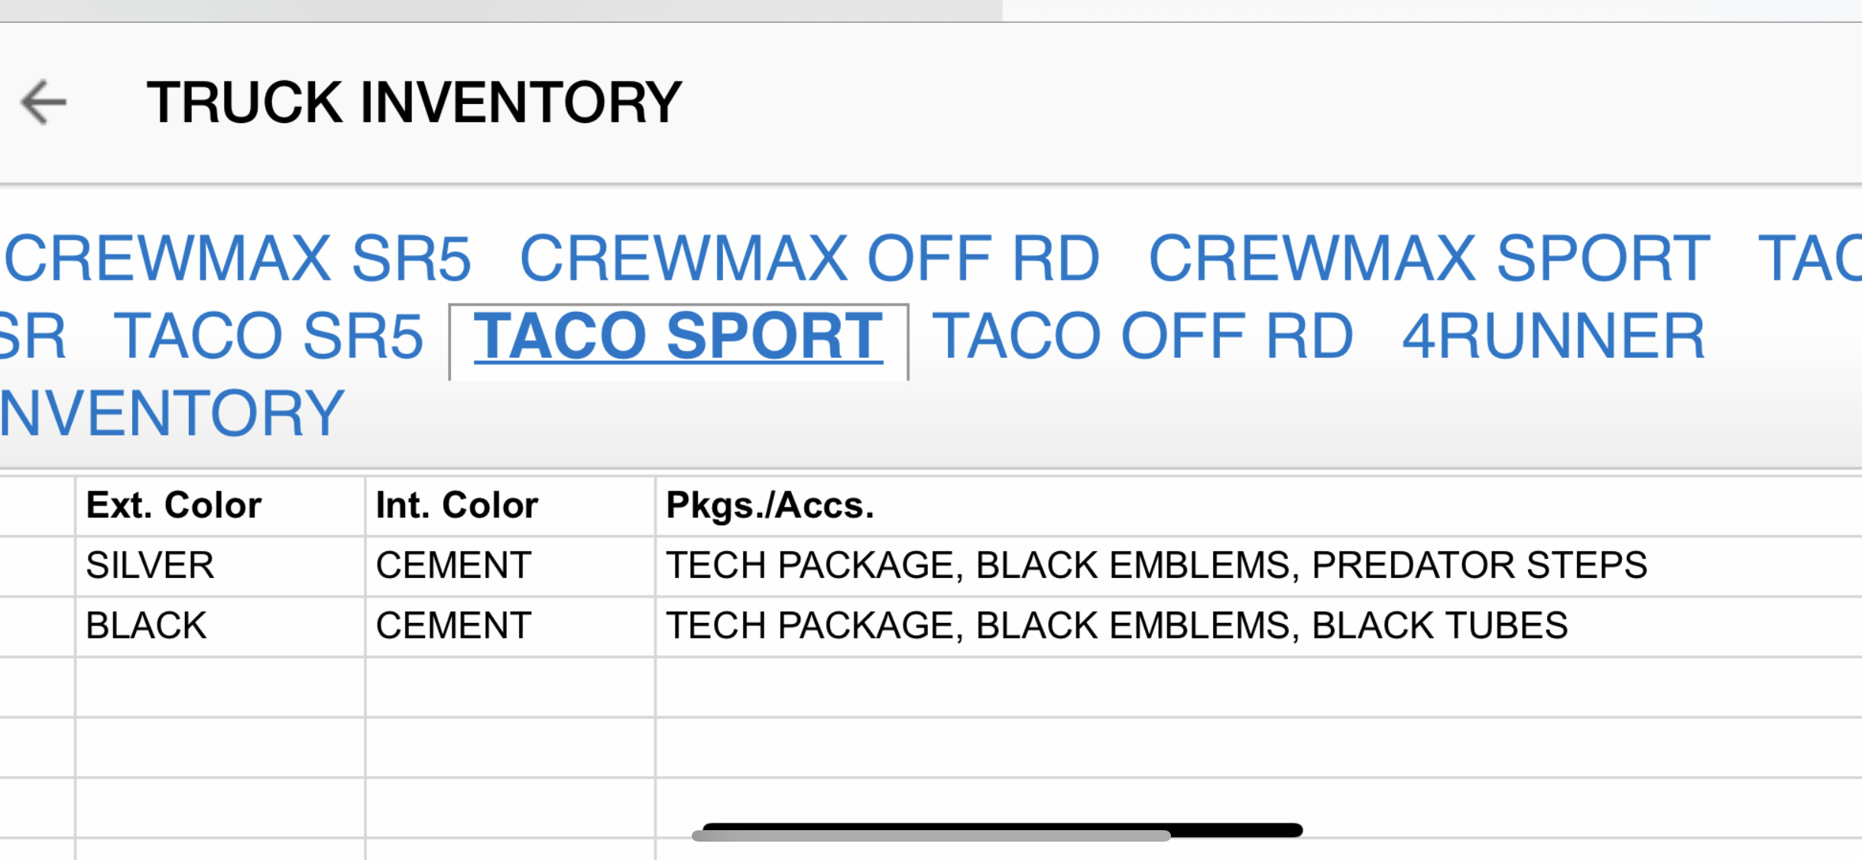Select the Pkgs./Accs. header cell
This screenshot has height=860, width=1862.
(1259, 506)
